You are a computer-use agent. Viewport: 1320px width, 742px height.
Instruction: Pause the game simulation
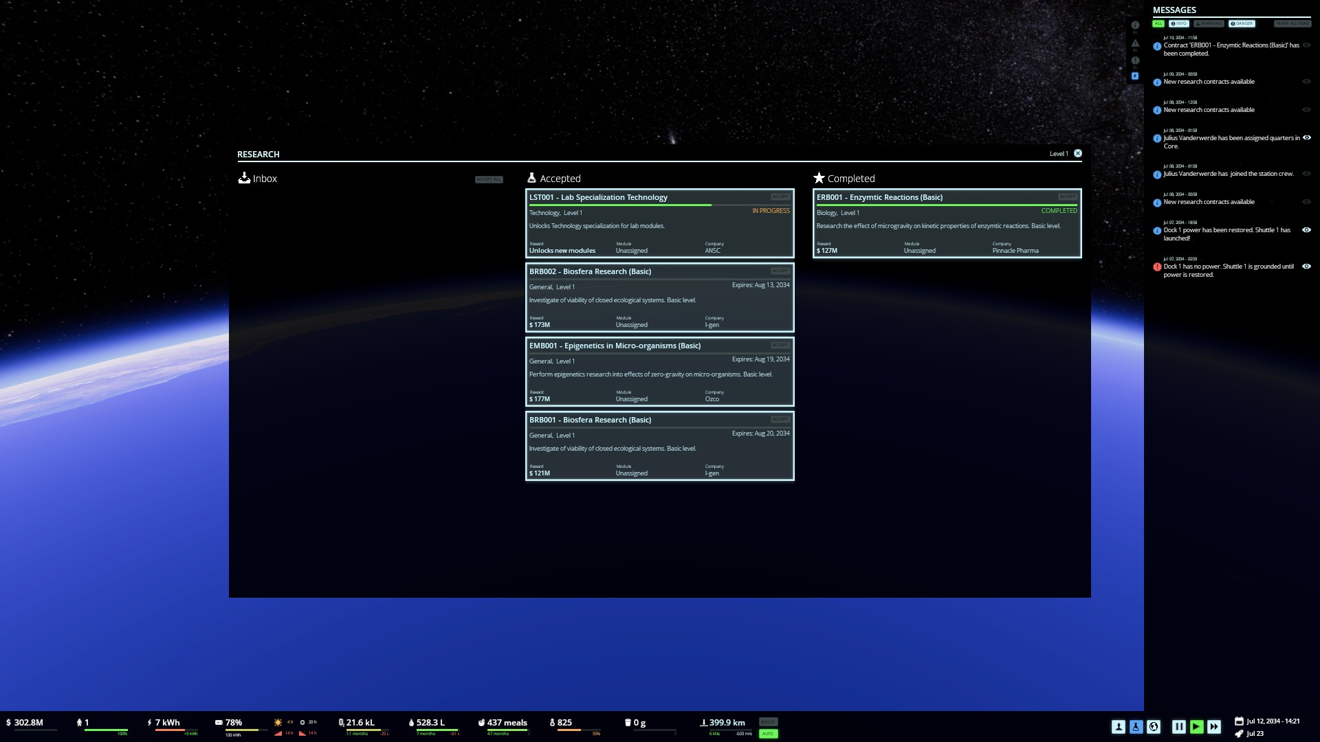(x=1179, y=726)
